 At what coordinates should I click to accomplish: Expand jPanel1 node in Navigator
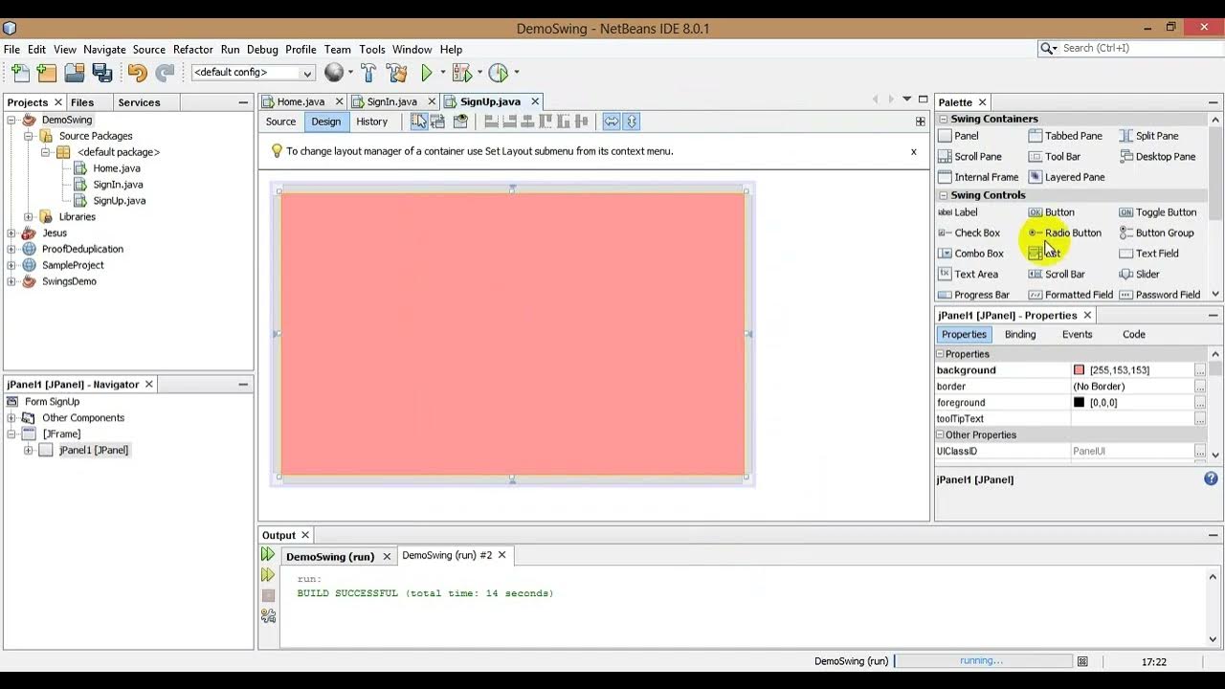pos(29,451)
